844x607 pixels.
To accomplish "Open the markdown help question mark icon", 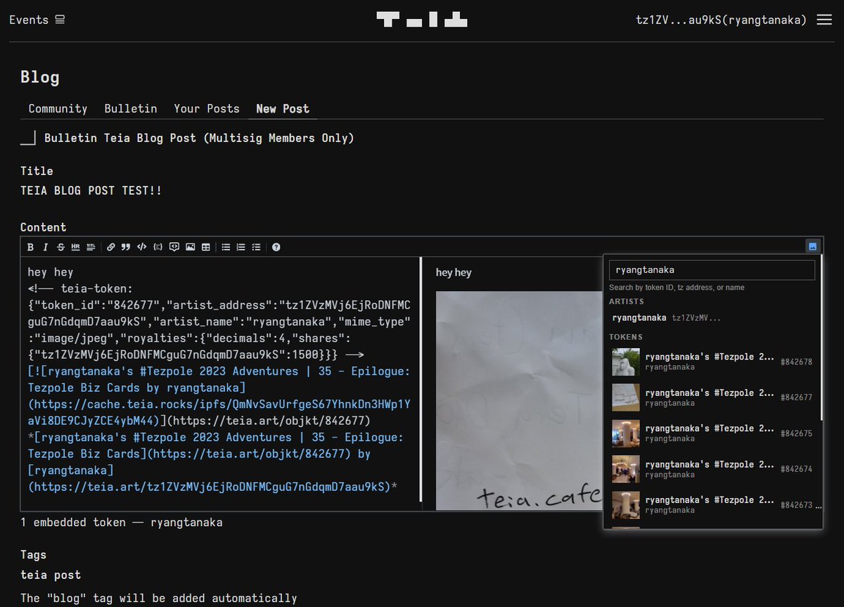I will pyautogui.click(x=276, y=247).
